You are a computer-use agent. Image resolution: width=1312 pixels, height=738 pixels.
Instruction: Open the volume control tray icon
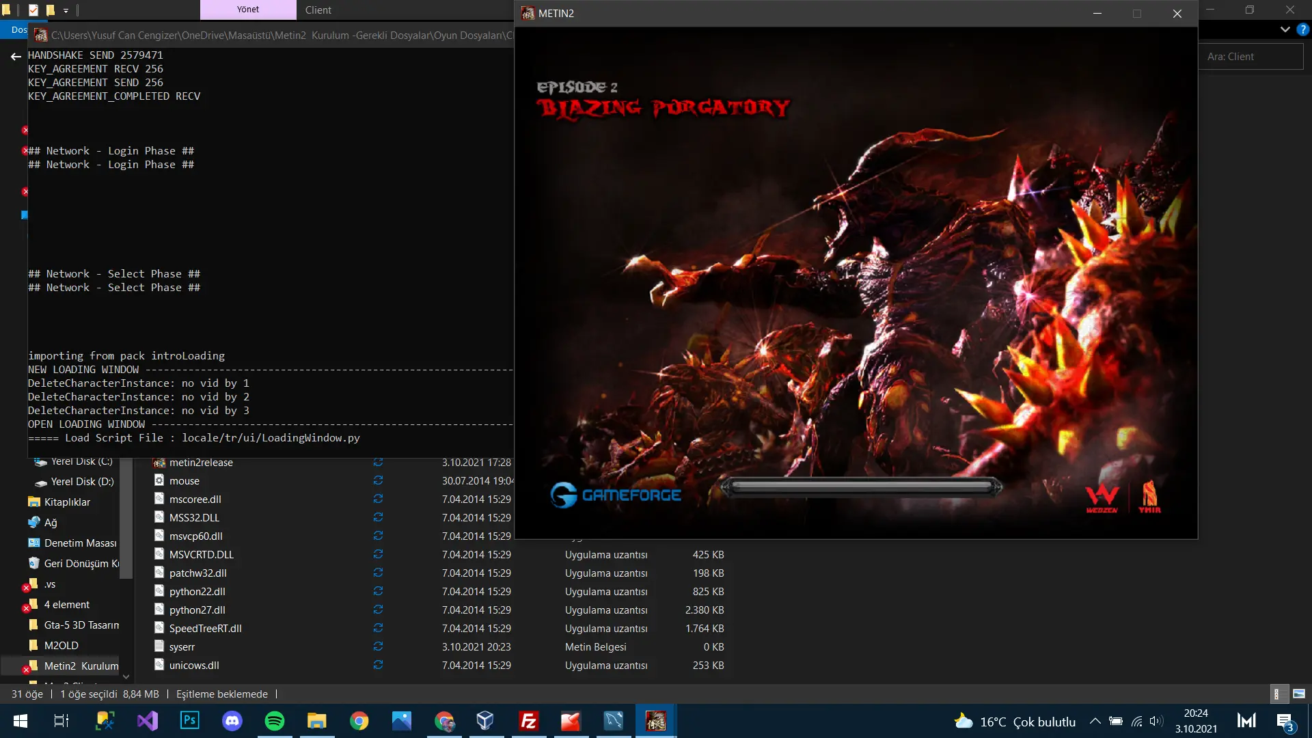1156,721
